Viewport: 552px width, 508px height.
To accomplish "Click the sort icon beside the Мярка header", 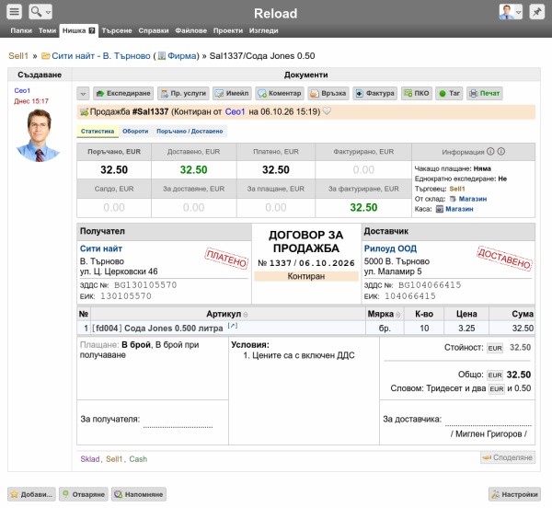I will (398, 315).
